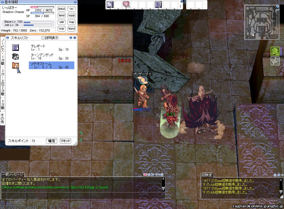Viewport: 284px width, 209px height.
Task: Click the running figure status icon
Action: [275, 61]
